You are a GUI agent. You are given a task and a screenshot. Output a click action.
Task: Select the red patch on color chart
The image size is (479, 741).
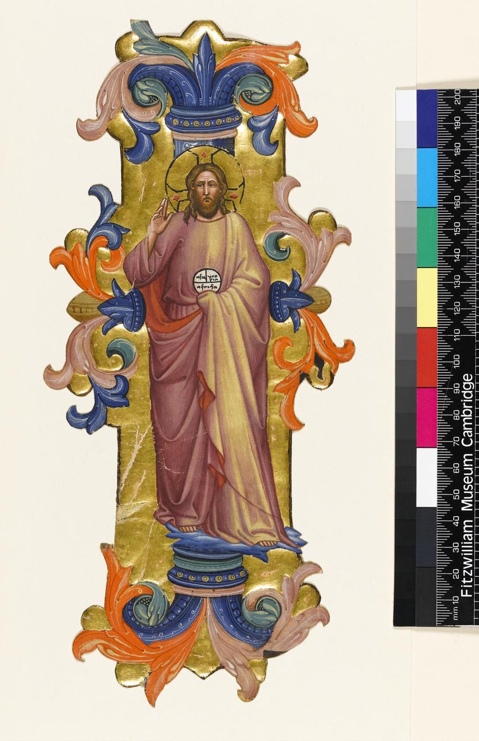click(426, 358)
